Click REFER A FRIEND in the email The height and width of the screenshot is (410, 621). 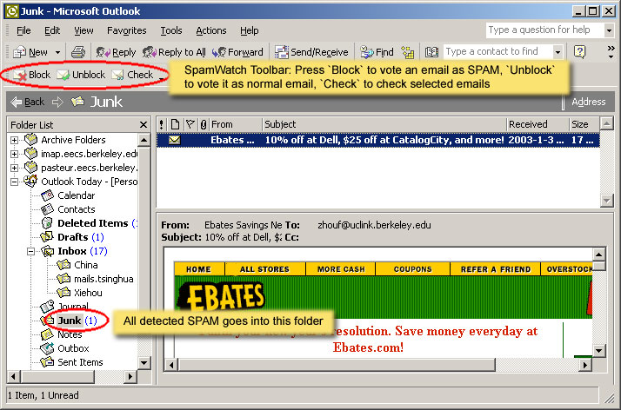[496, 269]
